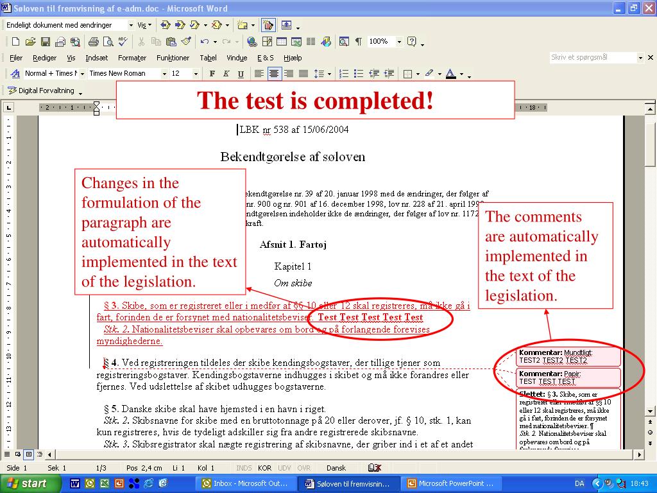
Task: Expand the font color dropdown arrow
Action: 461,74
